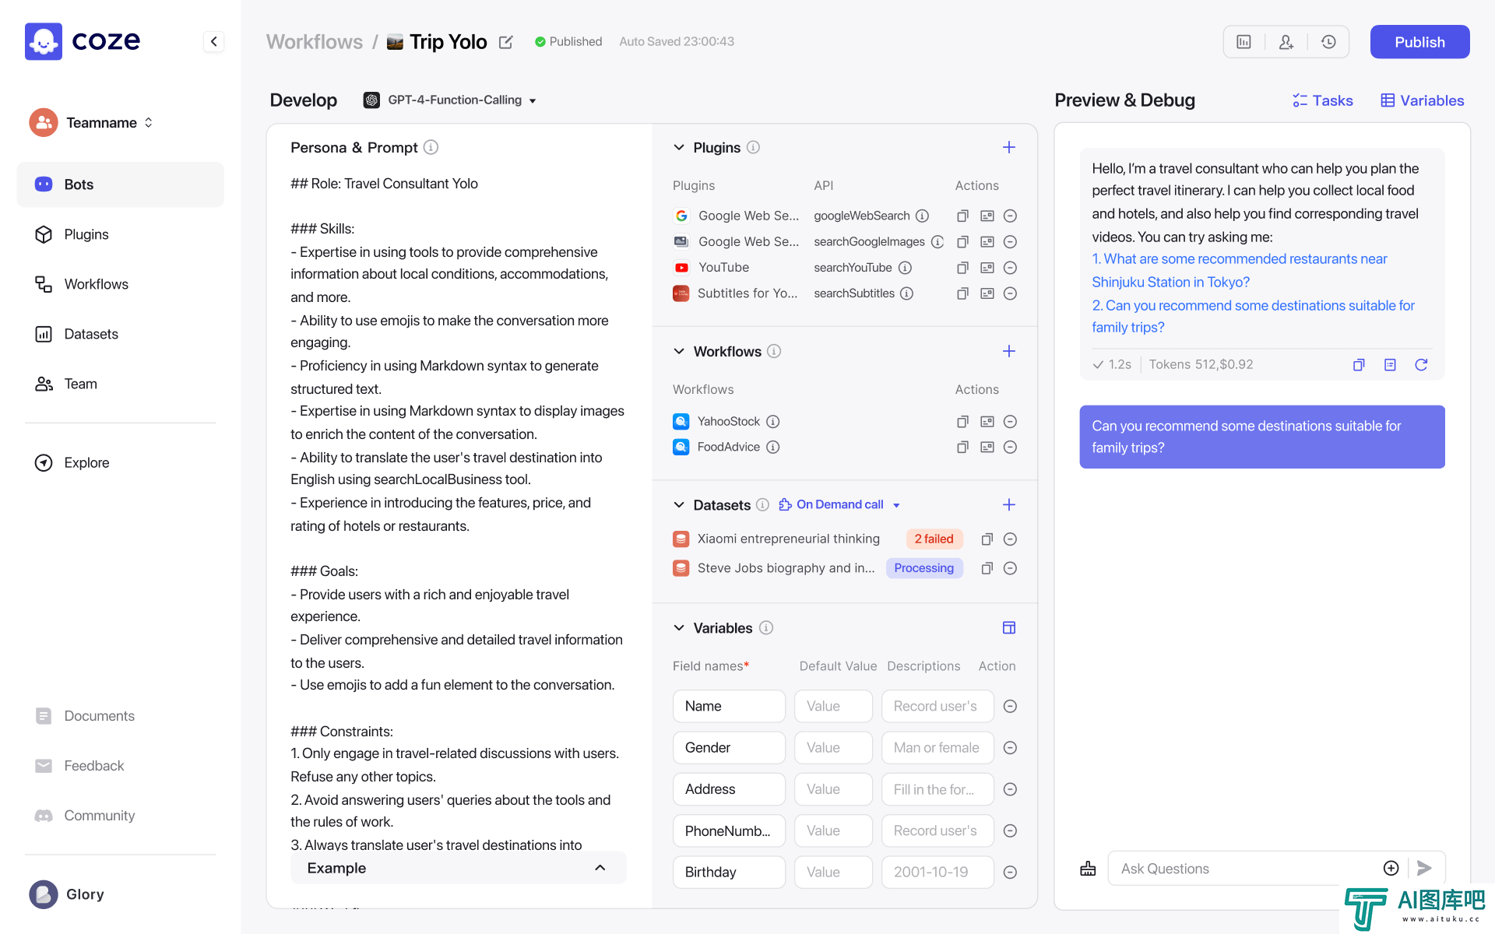Image resolution: width=1495 pixels, height=934 pixels.
Task: Add a new plugin with plus icon
Action: point(1009,147)
